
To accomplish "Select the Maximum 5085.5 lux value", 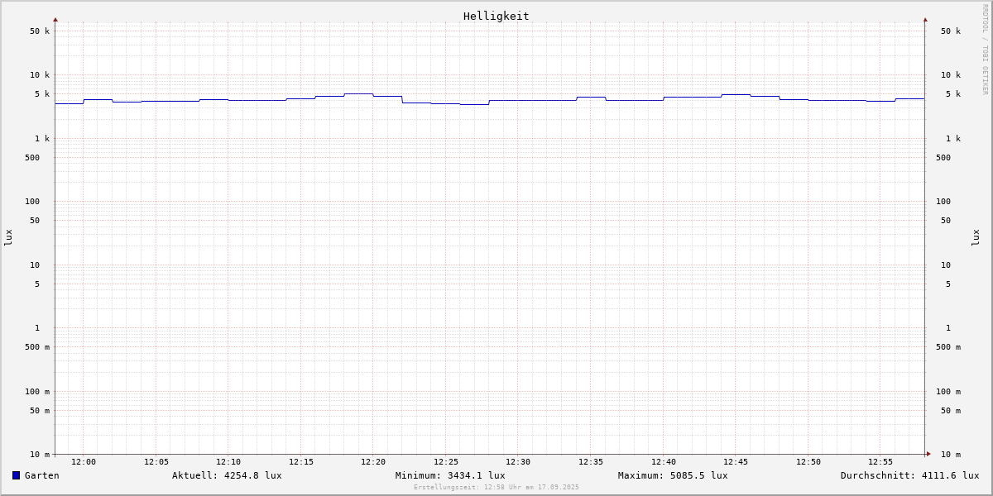I will click(x=673, y=475).
